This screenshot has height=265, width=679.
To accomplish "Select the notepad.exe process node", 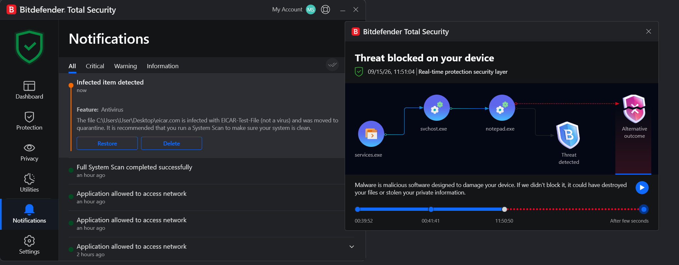I will [502, 108].
